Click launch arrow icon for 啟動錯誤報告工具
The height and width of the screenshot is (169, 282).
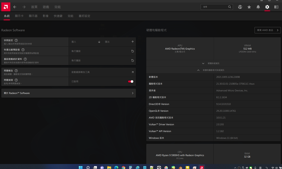(132, 72)
